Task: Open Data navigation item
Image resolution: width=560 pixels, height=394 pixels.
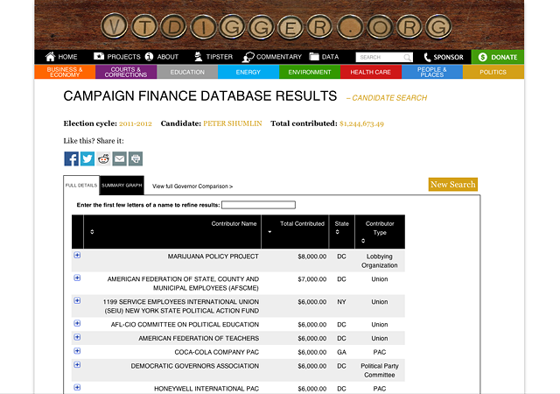Action: [x=324, y=57]
